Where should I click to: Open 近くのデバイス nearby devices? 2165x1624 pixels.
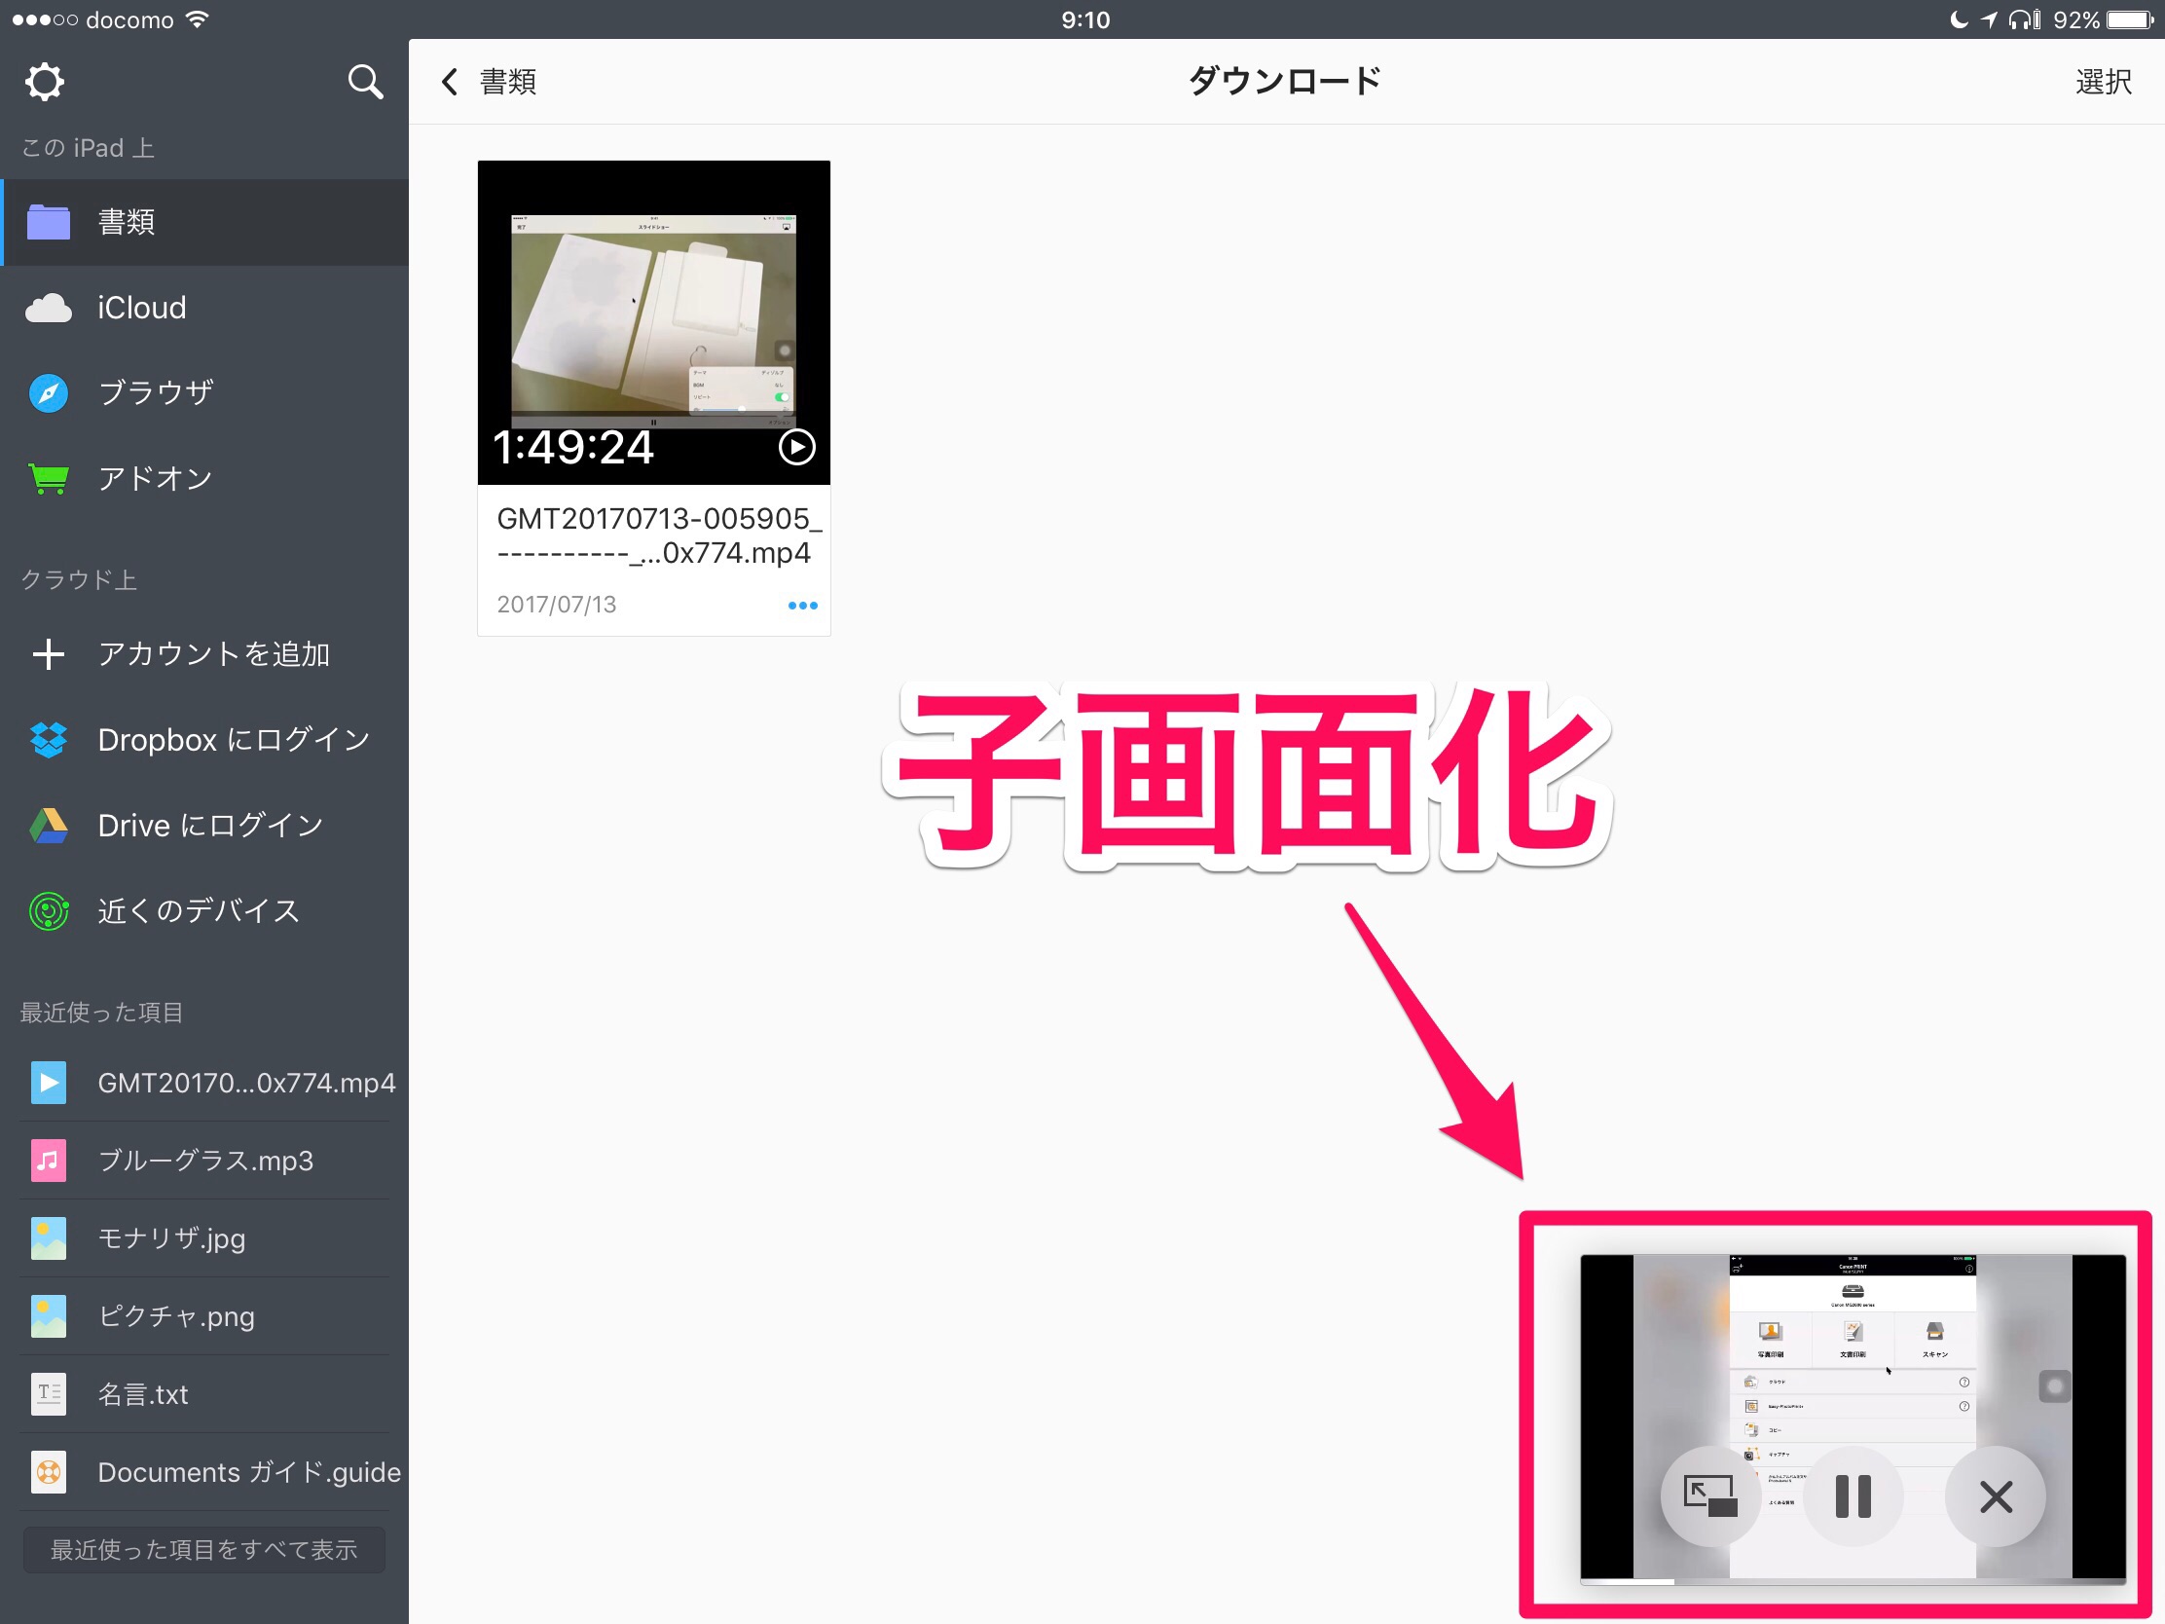pyautogui.click(x=199, y=910)
